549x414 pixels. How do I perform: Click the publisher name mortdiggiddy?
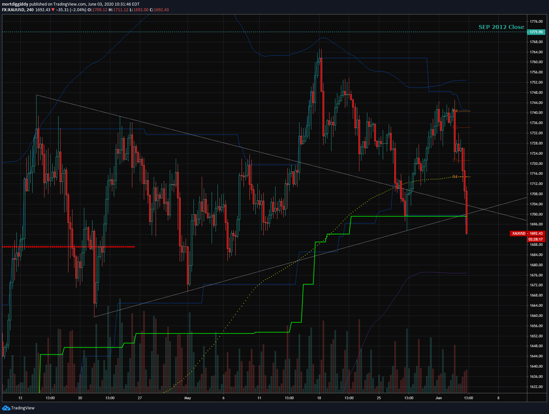(15, 4)
